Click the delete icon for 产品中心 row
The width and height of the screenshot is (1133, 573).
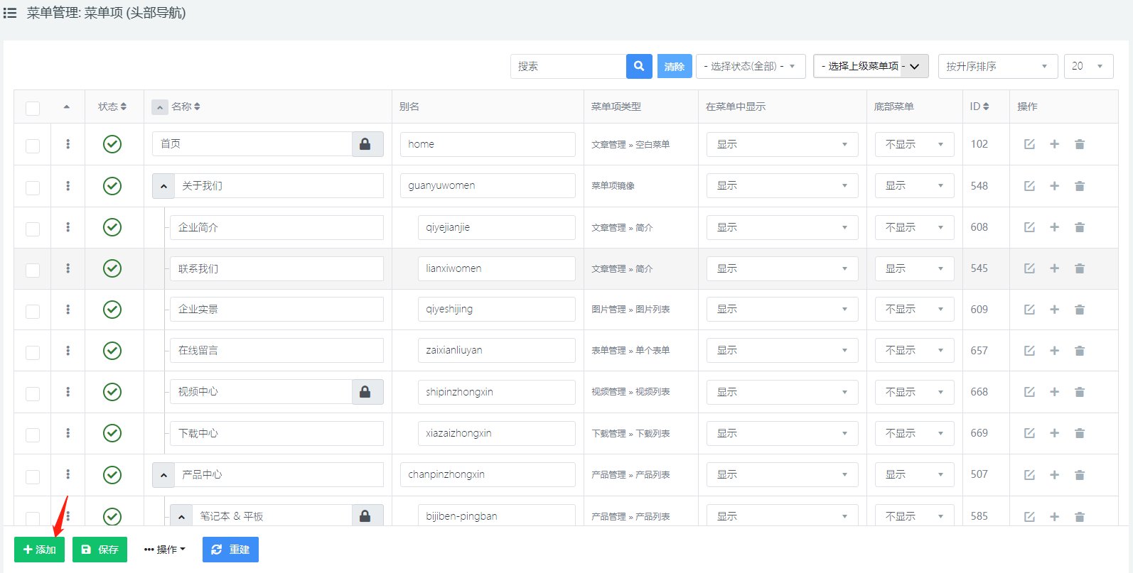pos(1079,475)
